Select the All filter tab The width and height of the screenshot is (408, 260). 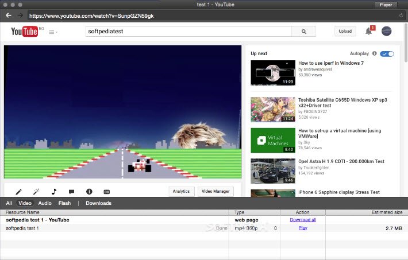point(9,203)
